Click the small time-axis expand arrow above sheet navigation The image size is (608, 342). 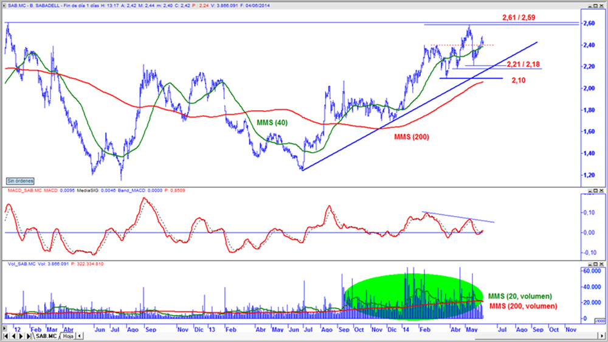[x=4, y=329]
